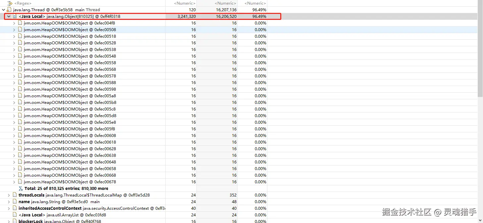The width and height of the screenshot is (483, 223).
Task: Click the object icon of OOMObject @ 0xfec005a8
Action: [20, 96]
